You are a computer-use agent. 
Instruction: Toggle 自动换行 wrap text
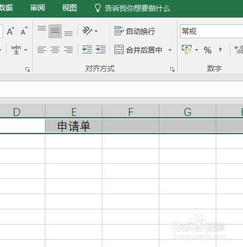135,31
